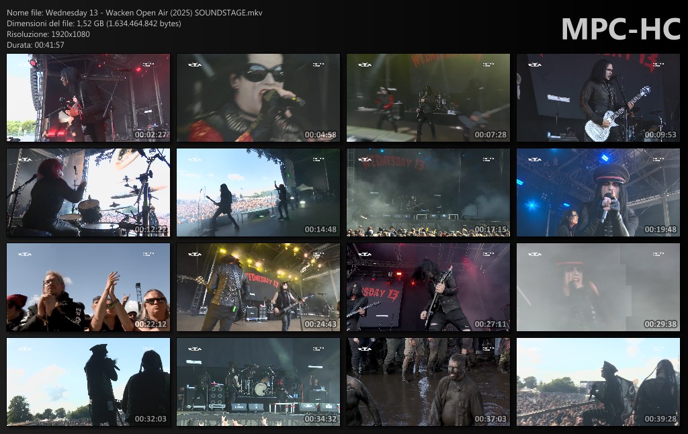Open the guitarist thumbnail at 00:27:11
Image resolution: width=688 pixels, height=434 pixels.
point(428,288)
